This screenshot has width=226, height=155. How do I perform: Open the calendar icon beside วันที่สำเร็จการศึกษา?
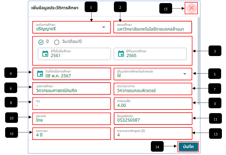pyautogui.click(x=40, y=74)
